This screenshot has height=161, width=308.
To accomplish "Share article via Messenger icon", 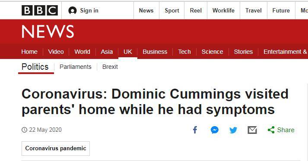I will click(215, 130).
